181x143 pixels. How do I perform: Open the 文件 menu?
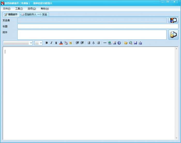[x=7, y=9]
